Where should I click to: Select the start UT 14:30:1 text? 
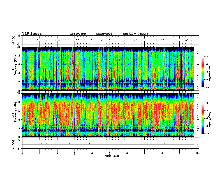tap(135, 34)
